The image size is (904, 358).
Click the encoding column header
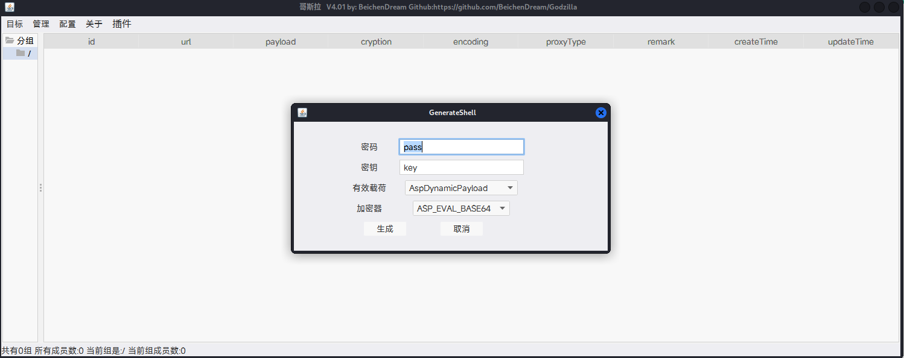(471, 42)
